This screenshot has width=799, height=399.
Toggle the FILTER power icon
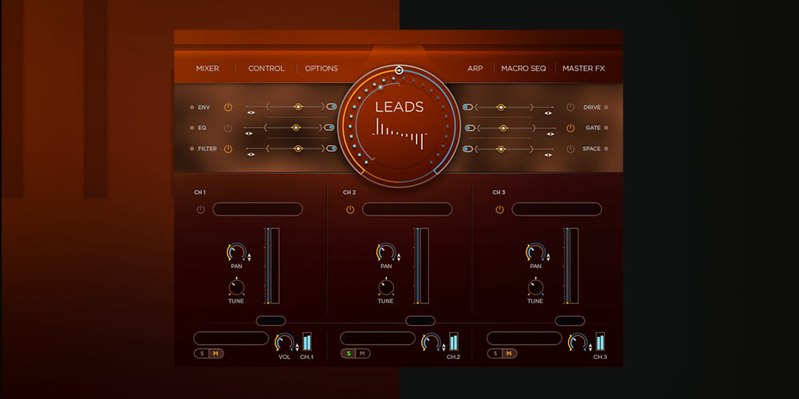tap(228, 148)
